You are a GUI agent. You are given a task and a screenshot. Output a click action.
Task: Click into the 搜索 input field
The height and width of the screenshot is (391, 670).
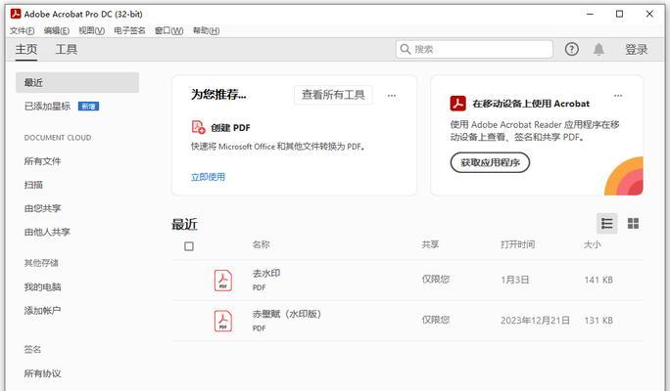(474, 50)
